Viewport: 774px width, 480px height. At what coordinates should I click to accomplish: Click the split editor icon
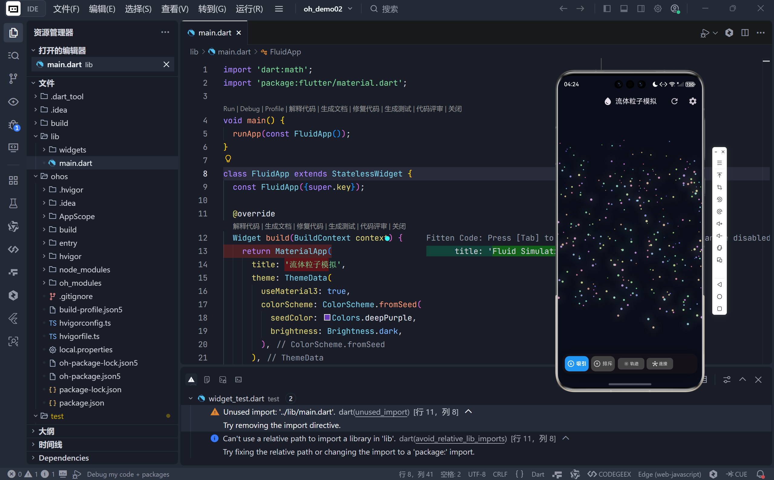[745, 33]
